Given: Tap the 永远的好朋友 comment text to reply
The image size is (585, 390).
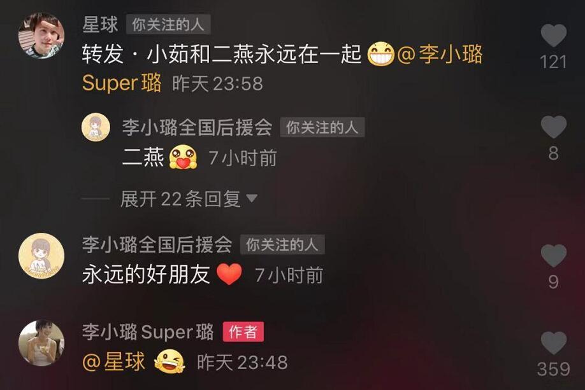Looking at the screenshot, I should pyautogui.click(x=146, y=275).
